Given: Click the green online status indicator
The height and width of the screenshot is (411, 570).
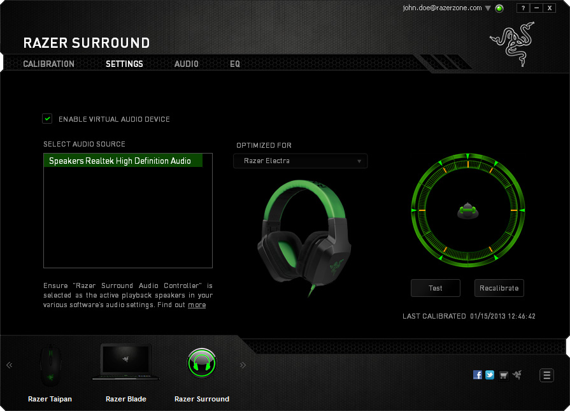Looking at the screenshot, I should [x=499, y=8].
